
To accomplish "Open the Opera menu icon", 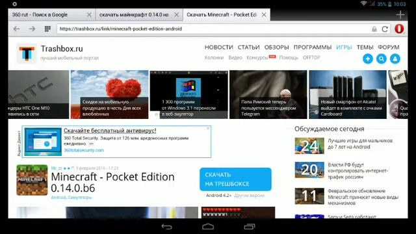I will pos(399,29).
